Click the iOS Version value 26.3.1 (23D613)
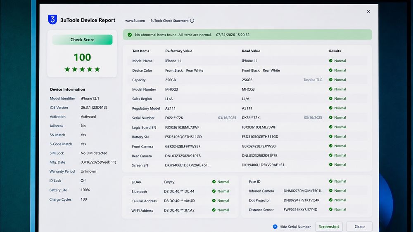 click(94, 108)
